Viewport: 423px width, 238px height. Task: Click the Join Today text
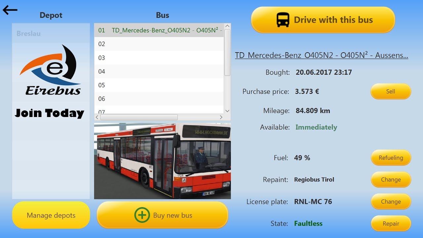[50, 113]
